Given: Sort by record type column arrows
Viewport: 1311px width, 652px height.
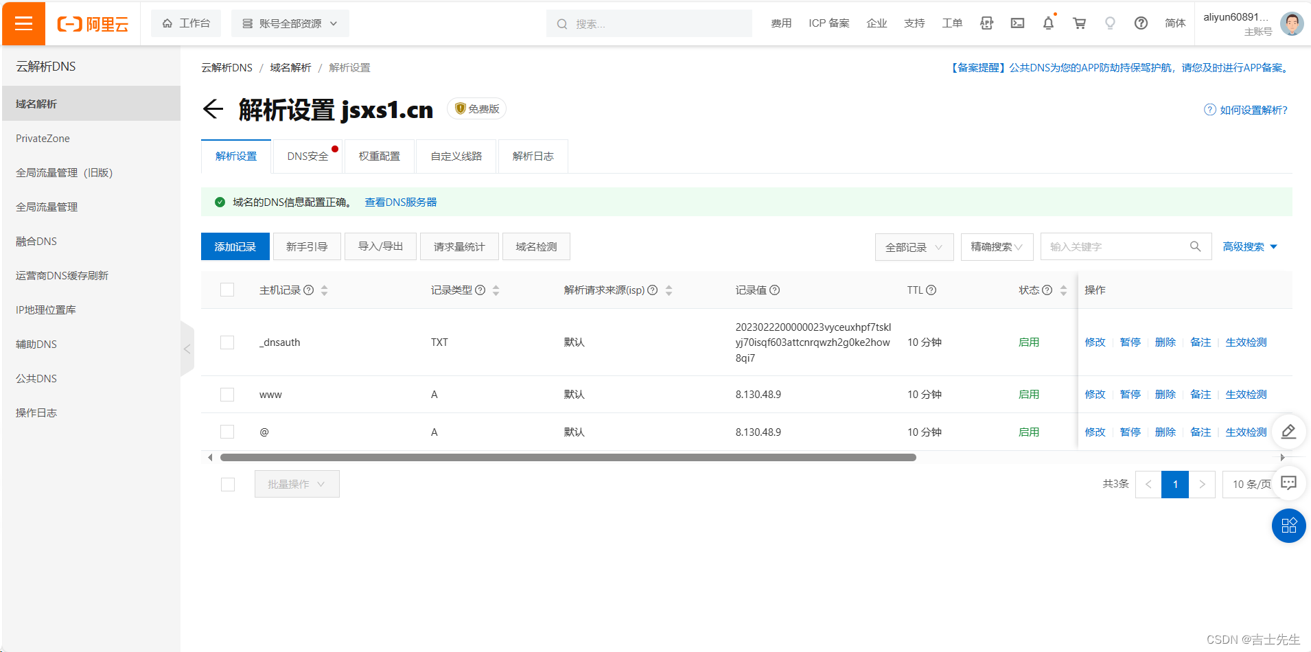Looking at the screenshot, I should tap(496, 290).
